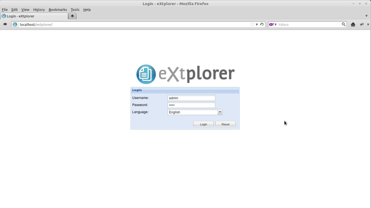Open the Help menu
The height and width of the screenshot is (208, 371).
87,10
